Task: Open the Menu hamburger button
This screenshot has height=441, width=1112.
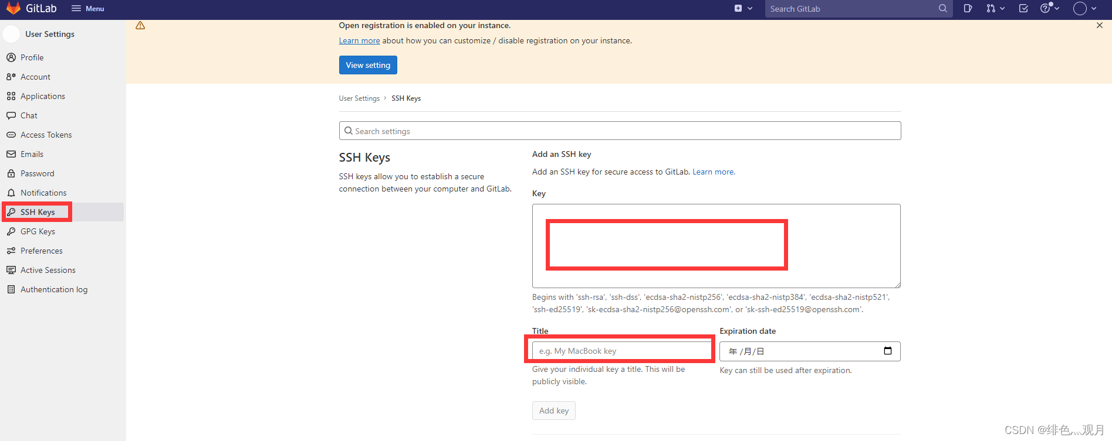Action: 88,8
